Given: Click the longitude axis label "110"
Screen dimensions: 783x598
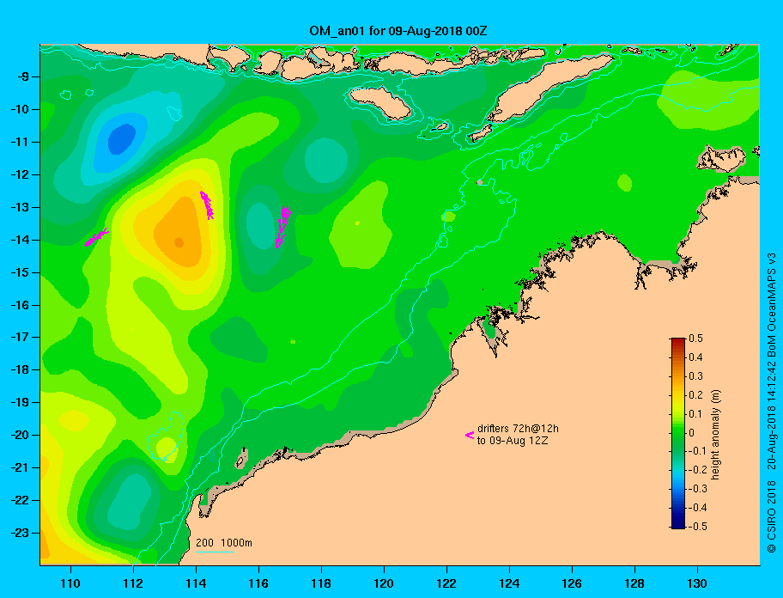Looking at the screenshot, I should tap(71, 583).
